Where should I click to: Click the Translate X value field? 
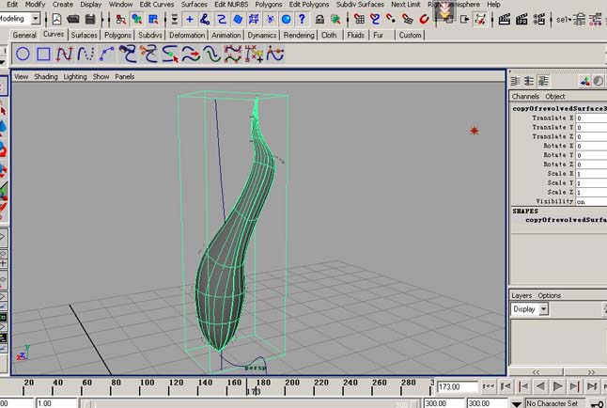click(x=591, y=118)
